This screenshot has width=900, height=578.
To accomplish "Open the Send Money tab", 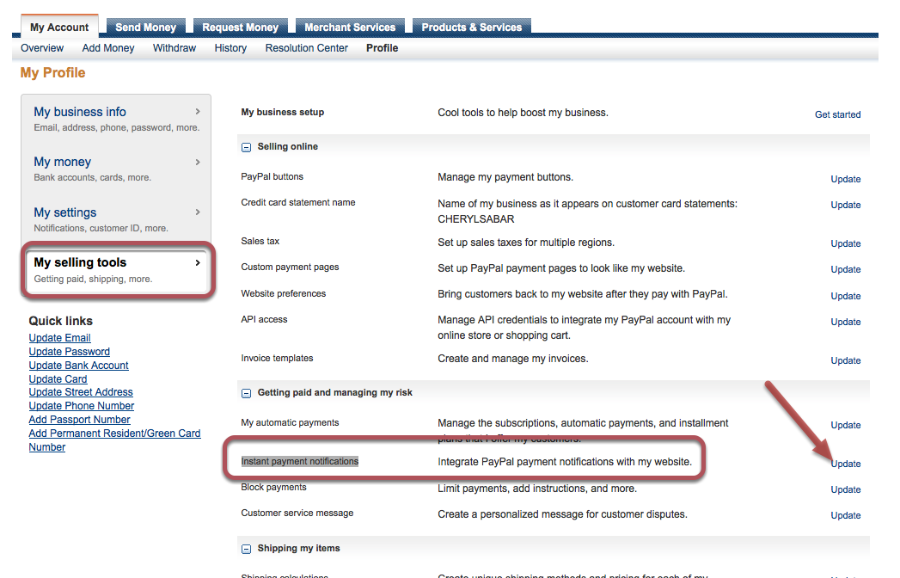I will pyautogui.click(x=146, y=27).
